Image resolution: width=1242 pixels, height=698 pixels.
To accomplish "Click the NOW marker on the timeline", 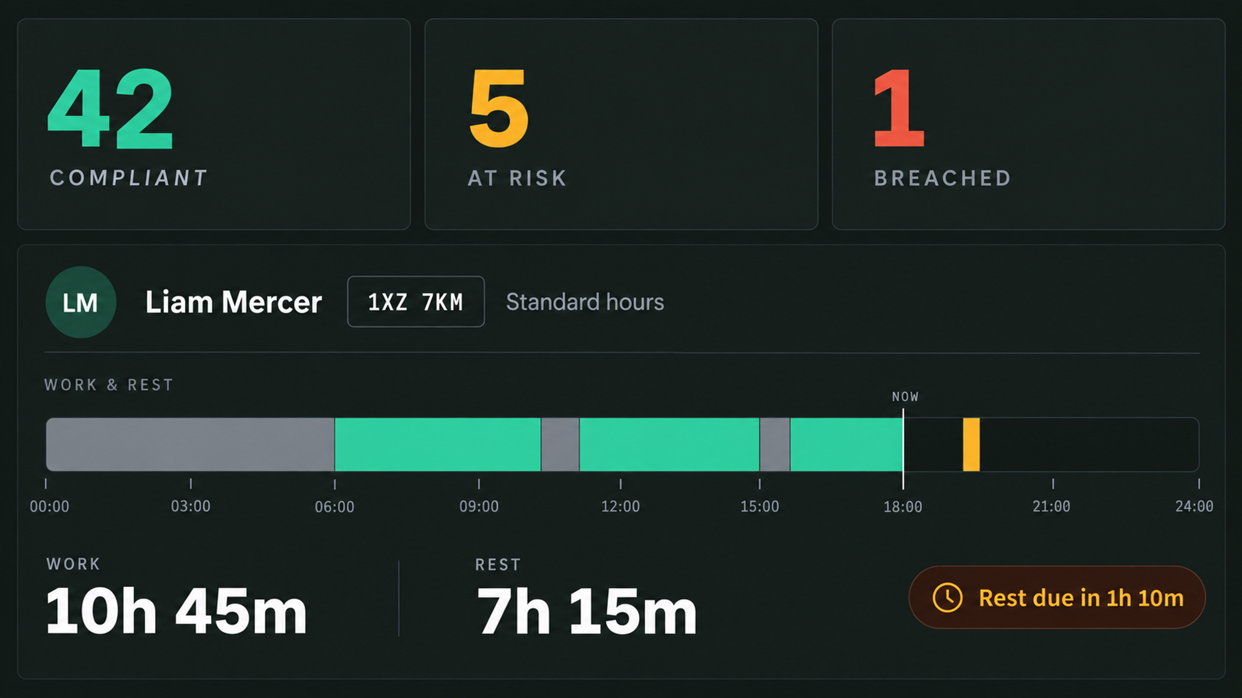I will 905,397.
